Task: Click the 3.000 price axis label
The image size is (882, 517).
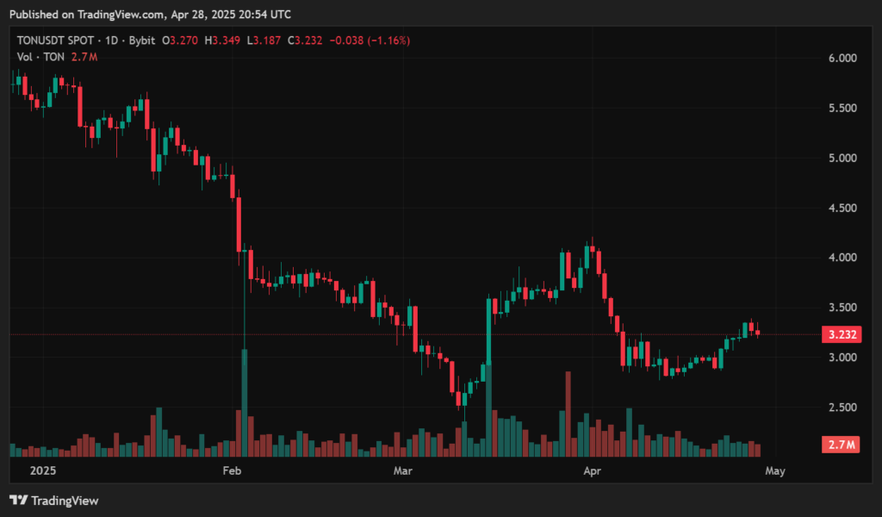Action: click(842, 358)
